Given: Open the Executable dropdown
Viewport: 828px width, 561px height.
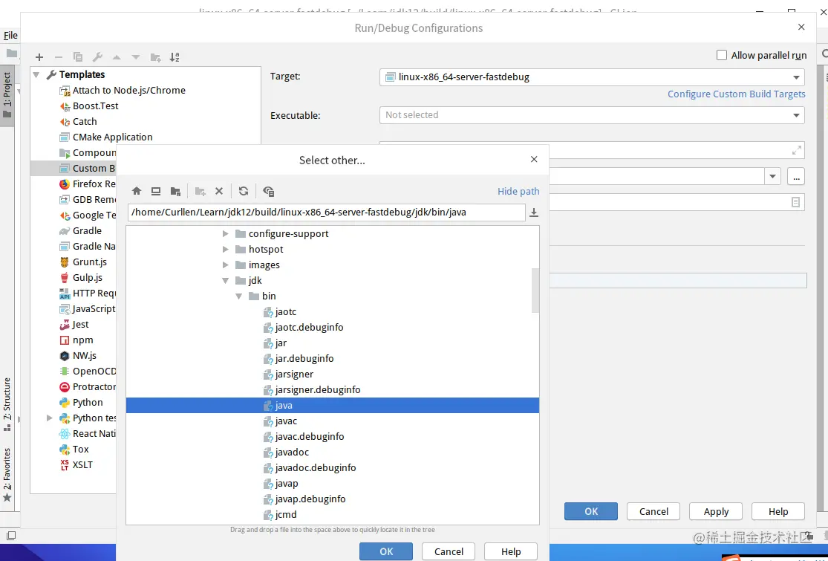Looking at the screenshot, I should pos(592,115).
